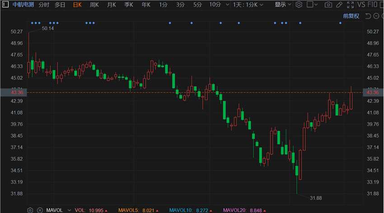
Task: Click the right 43.36 current price tag
Action: click(x=373, y=93)
